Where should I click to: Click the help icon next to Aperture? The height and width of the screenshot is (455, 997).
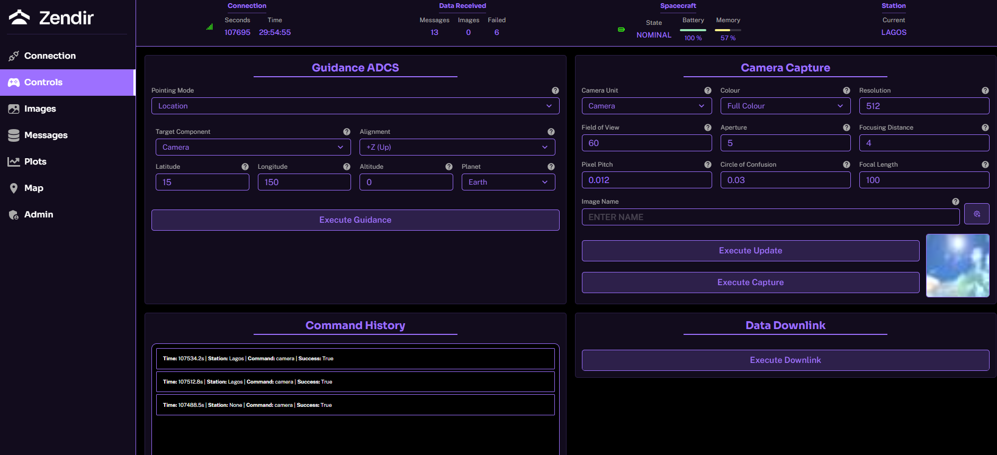click(x=846, y=128)
